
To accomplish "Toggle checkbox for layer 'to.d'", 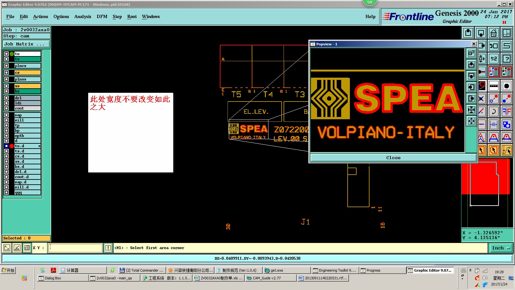I will click(x=6, y=146).
